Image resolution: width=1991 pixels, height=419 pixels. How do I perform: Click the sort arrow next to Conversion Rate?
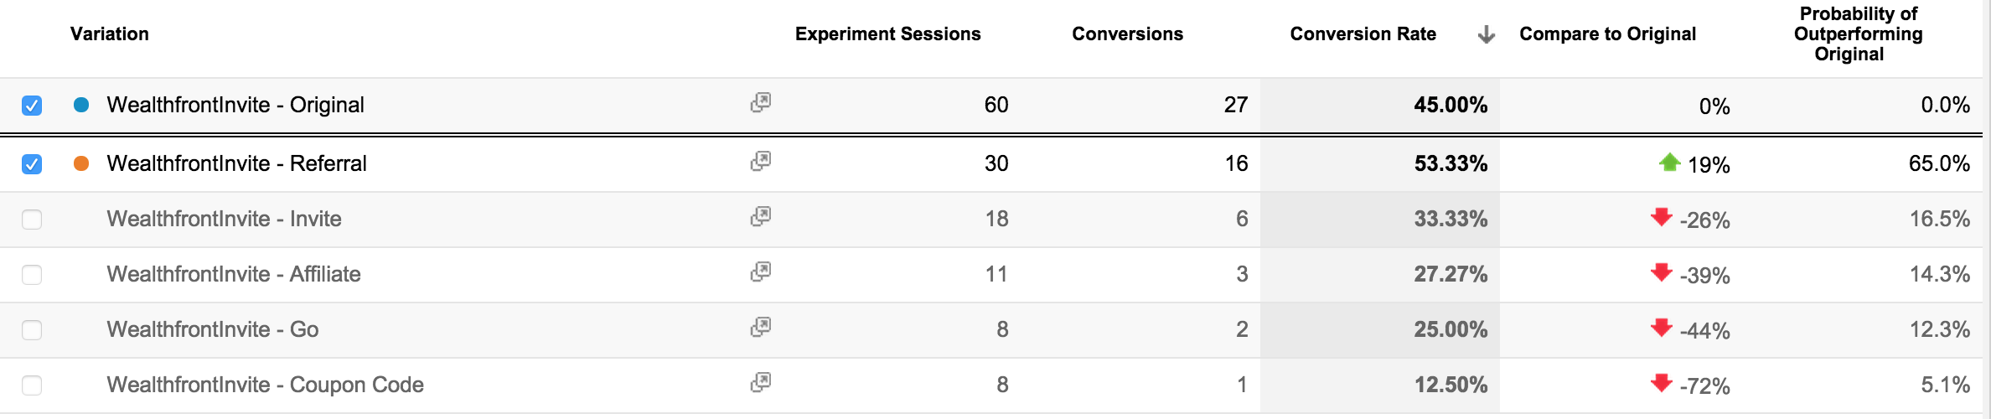(1486, 34)
